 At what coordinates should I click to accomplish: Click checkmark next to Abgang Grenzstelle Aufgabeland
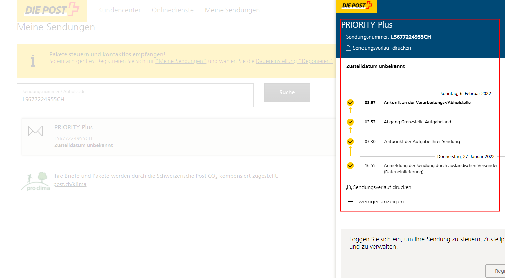click(x=350, y=122)
